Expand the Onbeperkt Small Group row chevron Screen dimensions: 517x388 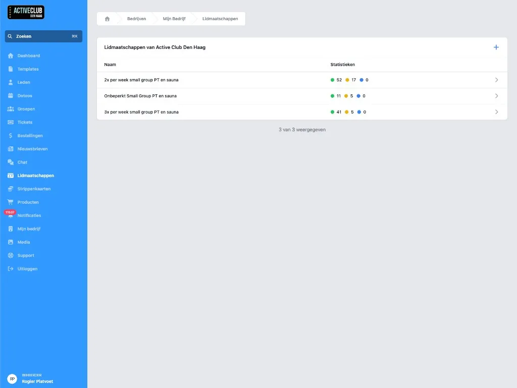pyautogui.click(x=496, y=96)
